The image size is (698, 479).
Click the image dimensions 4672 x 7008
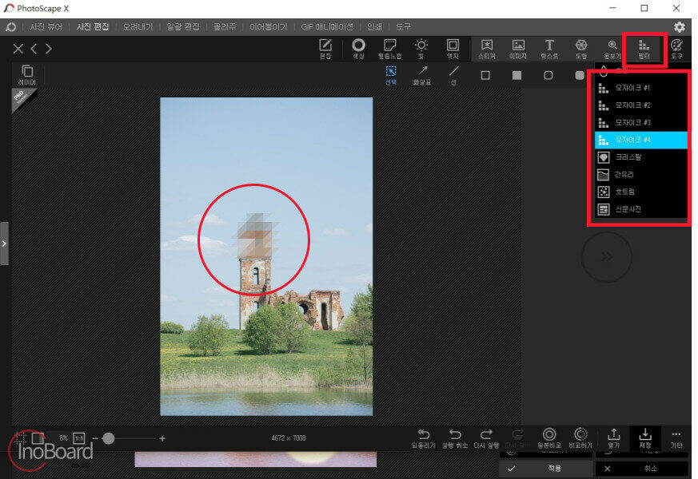(289, 438)
